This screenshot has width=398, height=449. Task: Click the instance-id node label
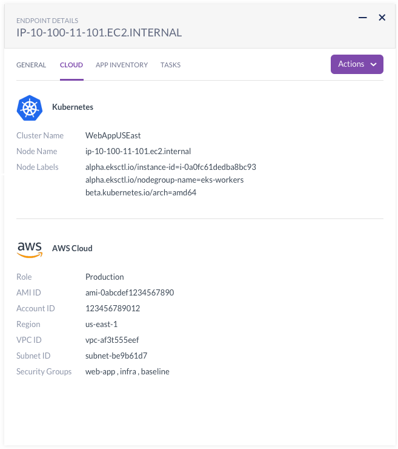pyautogui.click(x=170, y=167)
